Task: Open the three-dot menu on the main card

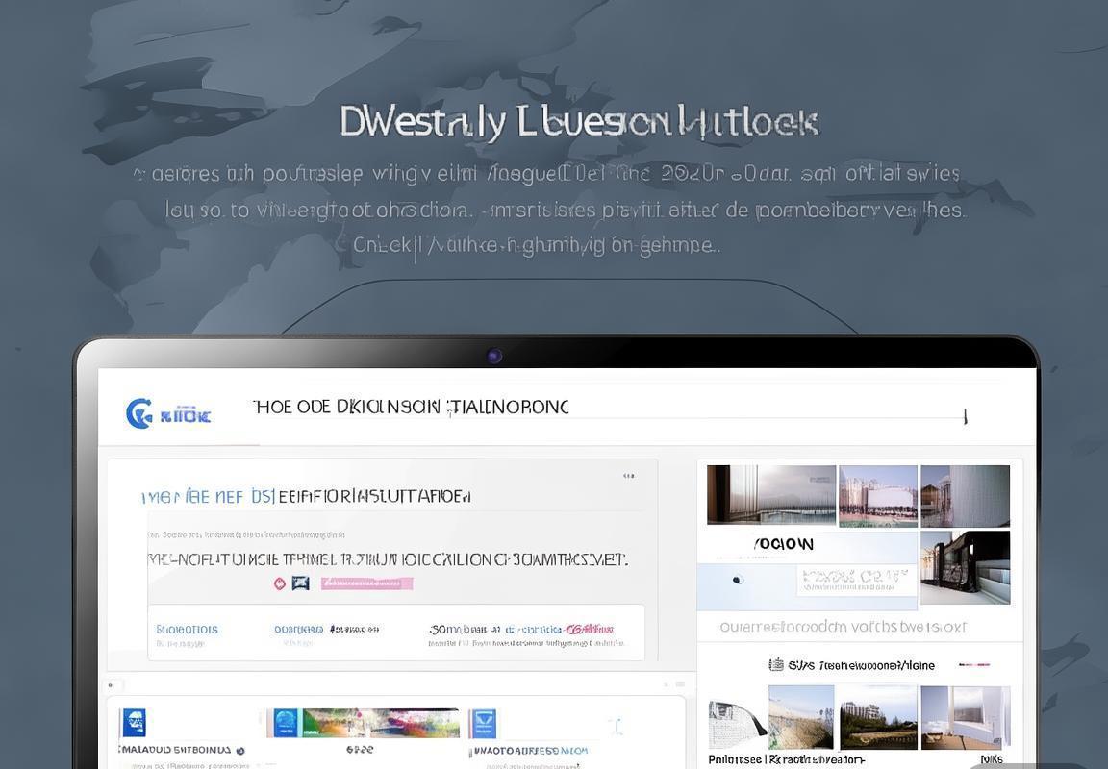Action: (x=628, y=477)
